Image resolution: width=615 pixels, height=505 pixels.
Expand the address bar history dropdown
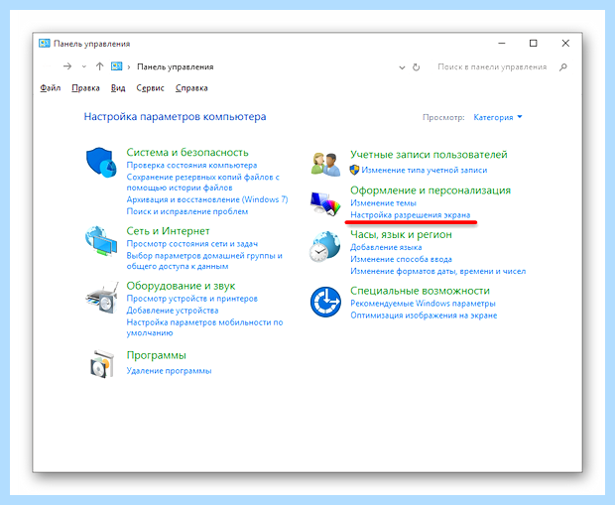402,67
